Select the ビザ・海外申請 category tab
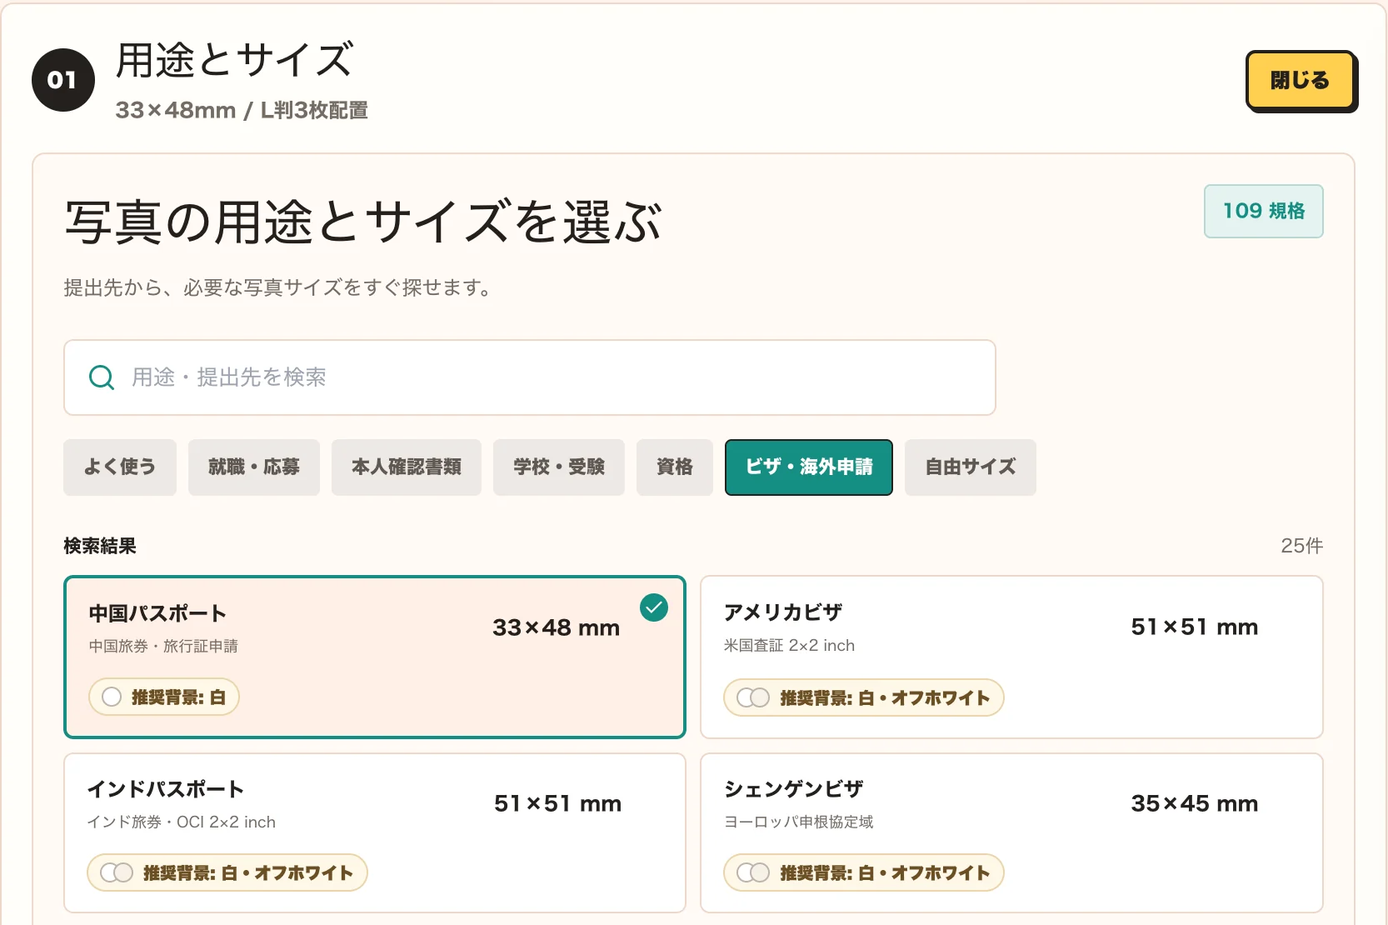Image resolution: width=1388 pixels, height=925 pixels. [x=809, y=467]
